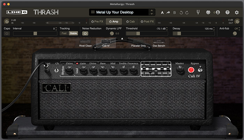
Task: Open the MIDI settings icon
Action: click(208, 12)
